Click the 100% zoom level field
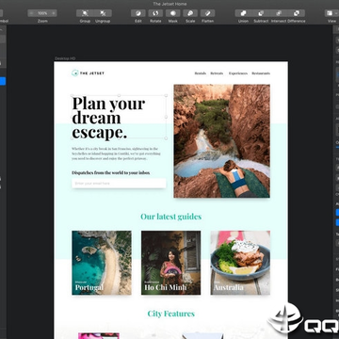Viewport: 339px width, 339px height. pos(42,13)
